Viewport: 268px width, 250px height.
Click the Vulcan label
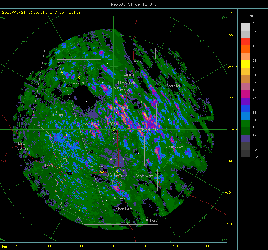coord(151,221)
